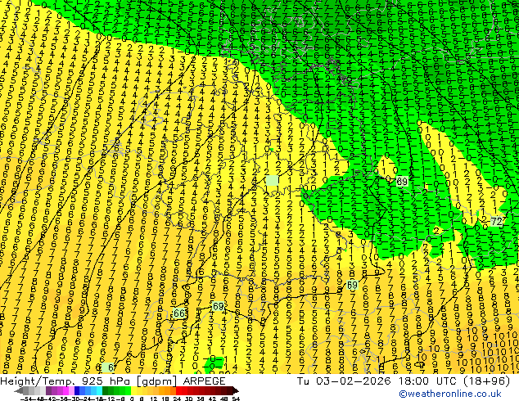
Task: Click the 'Tu 03-02-2026 18:00 UTC (18+96)' timestamp
Action: click(404, 381)
